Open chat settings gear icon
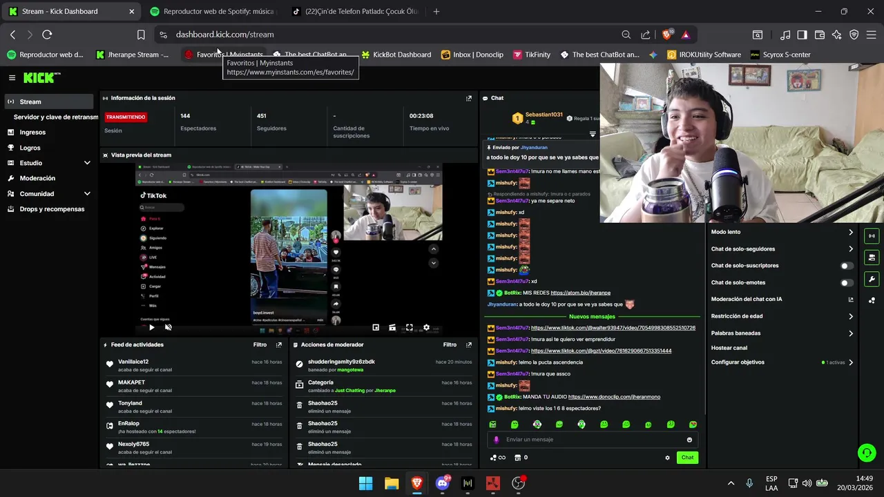The image size is (884, 497). tap(667, 458)
